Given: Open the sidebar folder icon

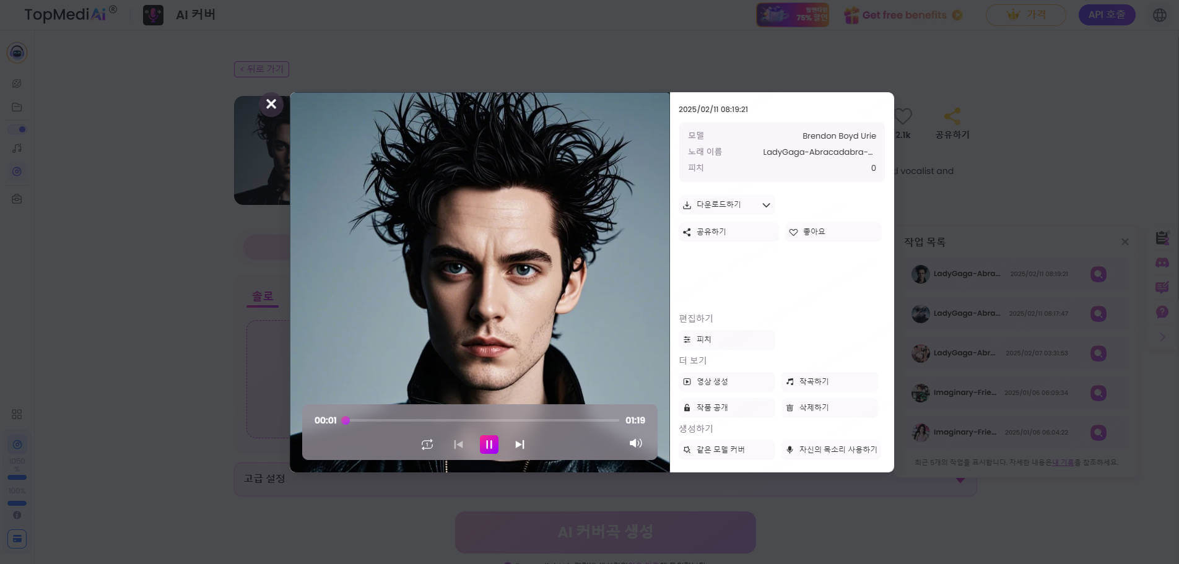Looking at the screenshot, I should pyautogui.click(x=17, y=107).
